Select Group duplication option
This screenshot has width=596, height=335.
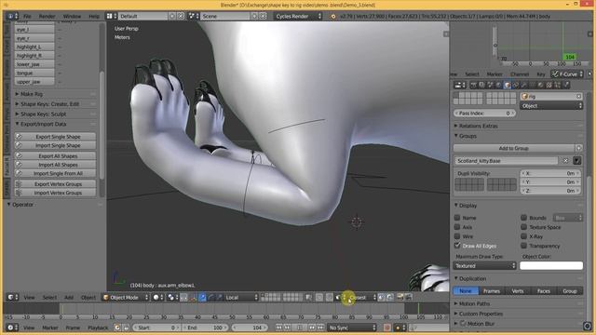(x=570, y=291)
